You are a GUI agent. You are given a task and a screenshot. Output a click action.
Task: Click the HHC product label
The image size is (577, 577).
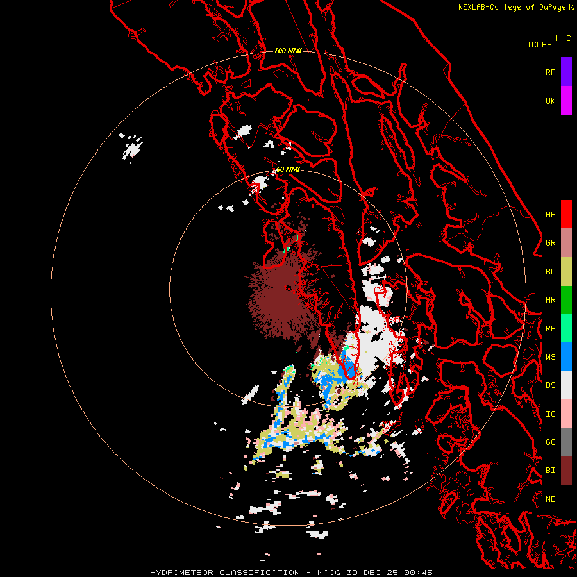[564, 38]
